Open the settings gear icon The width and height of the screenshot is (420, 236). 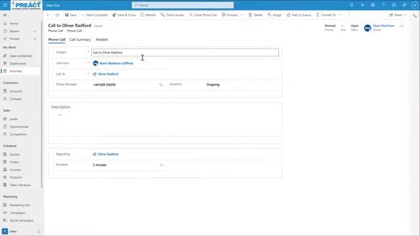(x=373, y=5)
